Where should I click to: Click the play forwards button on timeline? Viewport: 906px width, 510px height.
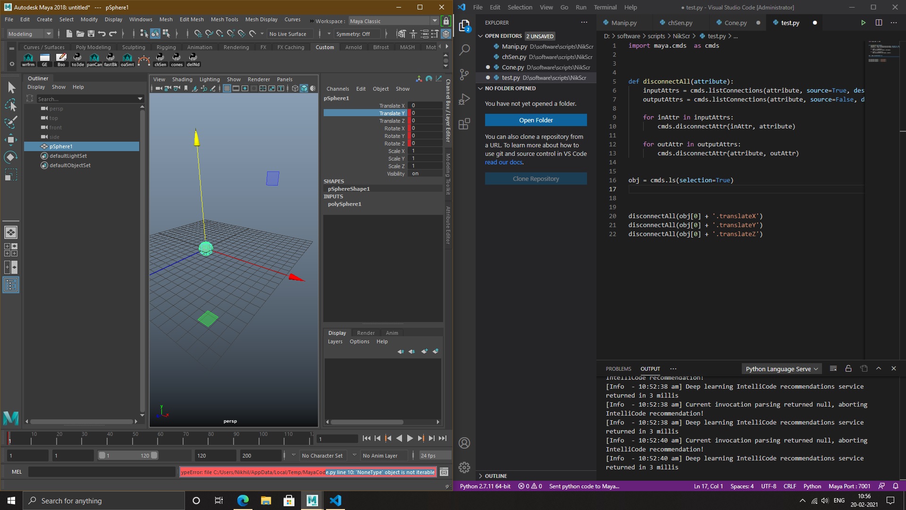[x=410, y=438]
